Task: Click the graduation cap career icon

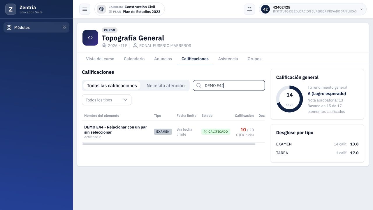Action: (x=101, y=9)
